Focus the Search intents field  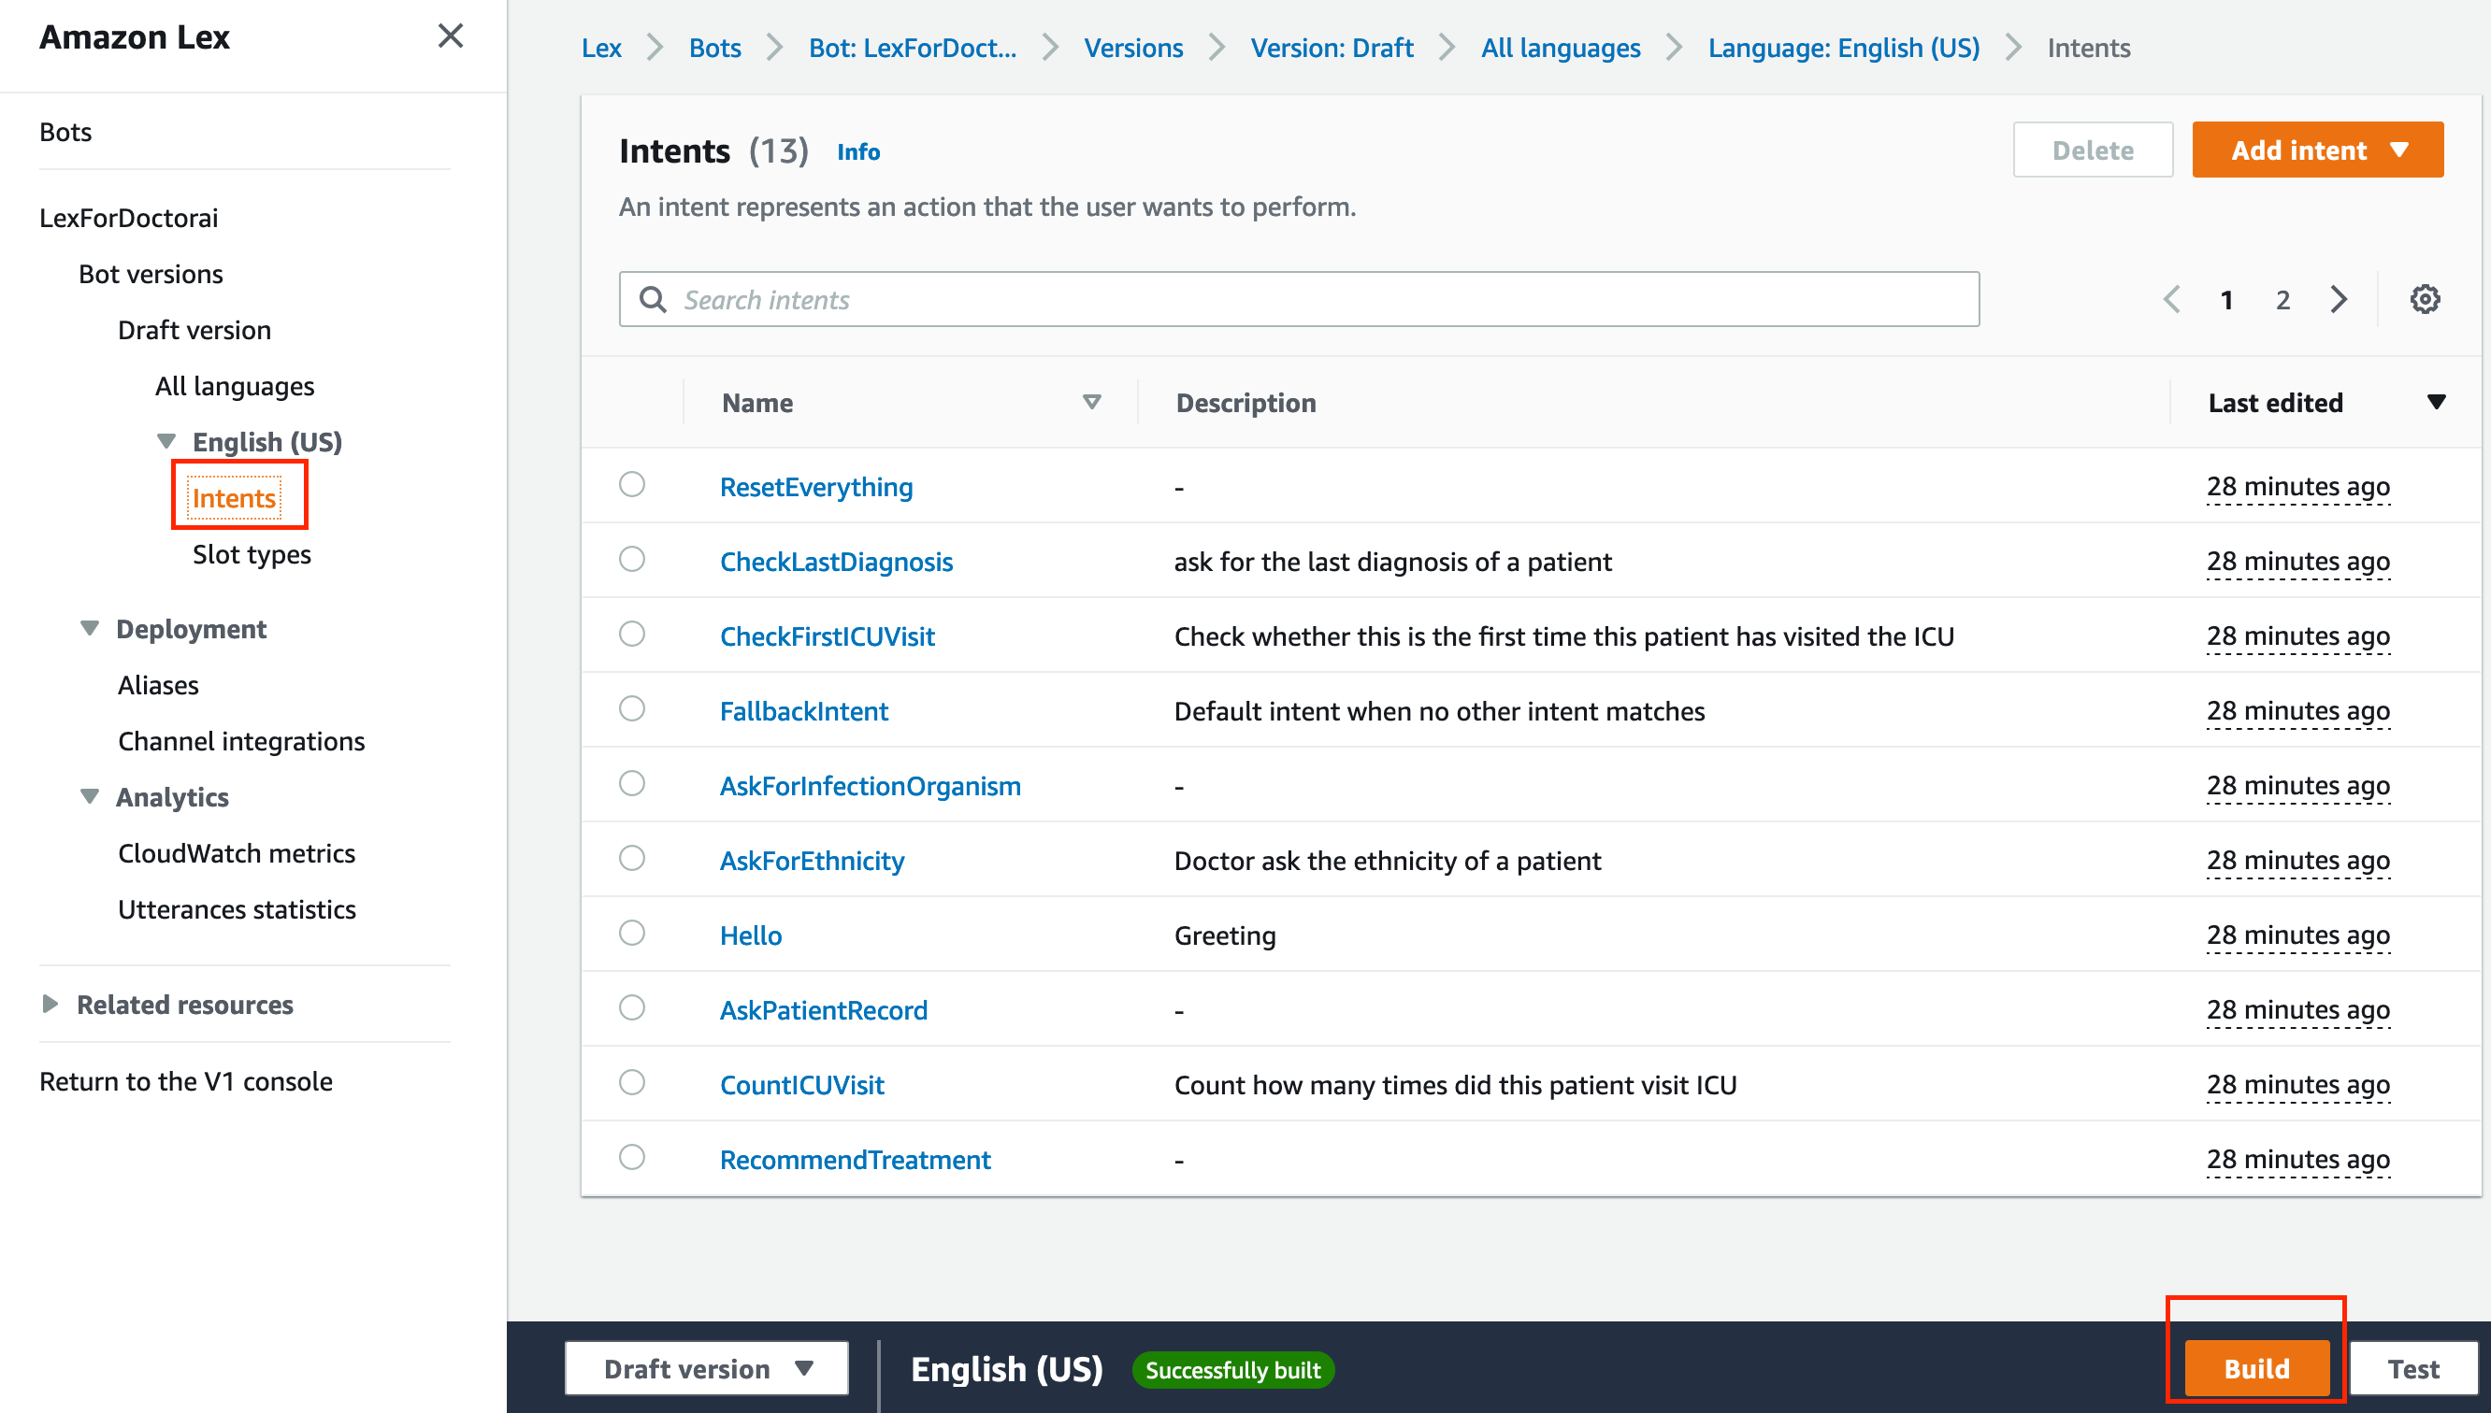tap(1299, 299)
